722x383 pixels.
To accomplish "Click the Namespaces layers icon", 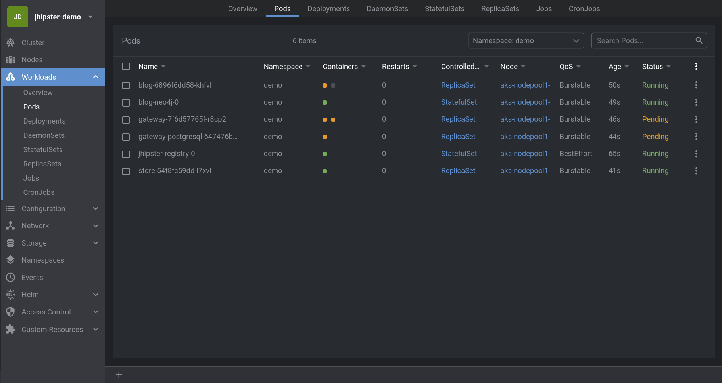I will pos(11,260).
